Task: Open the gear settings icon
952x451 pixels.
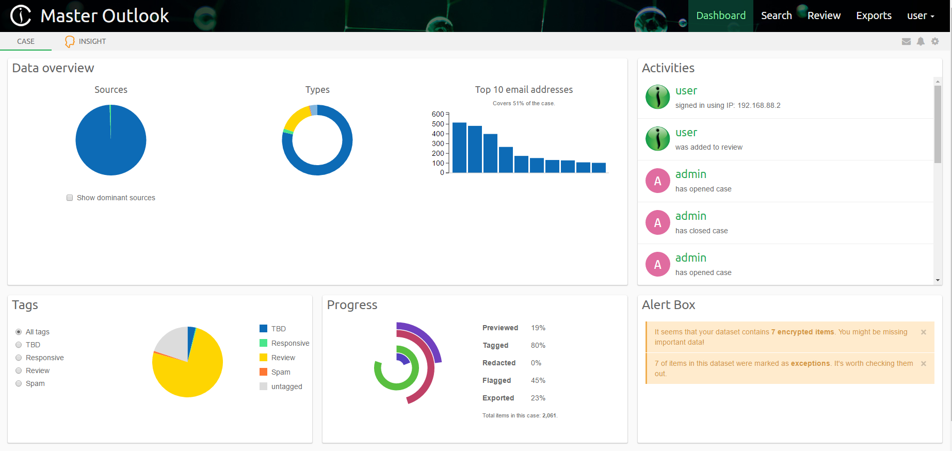Action: (x=935, y=41)
